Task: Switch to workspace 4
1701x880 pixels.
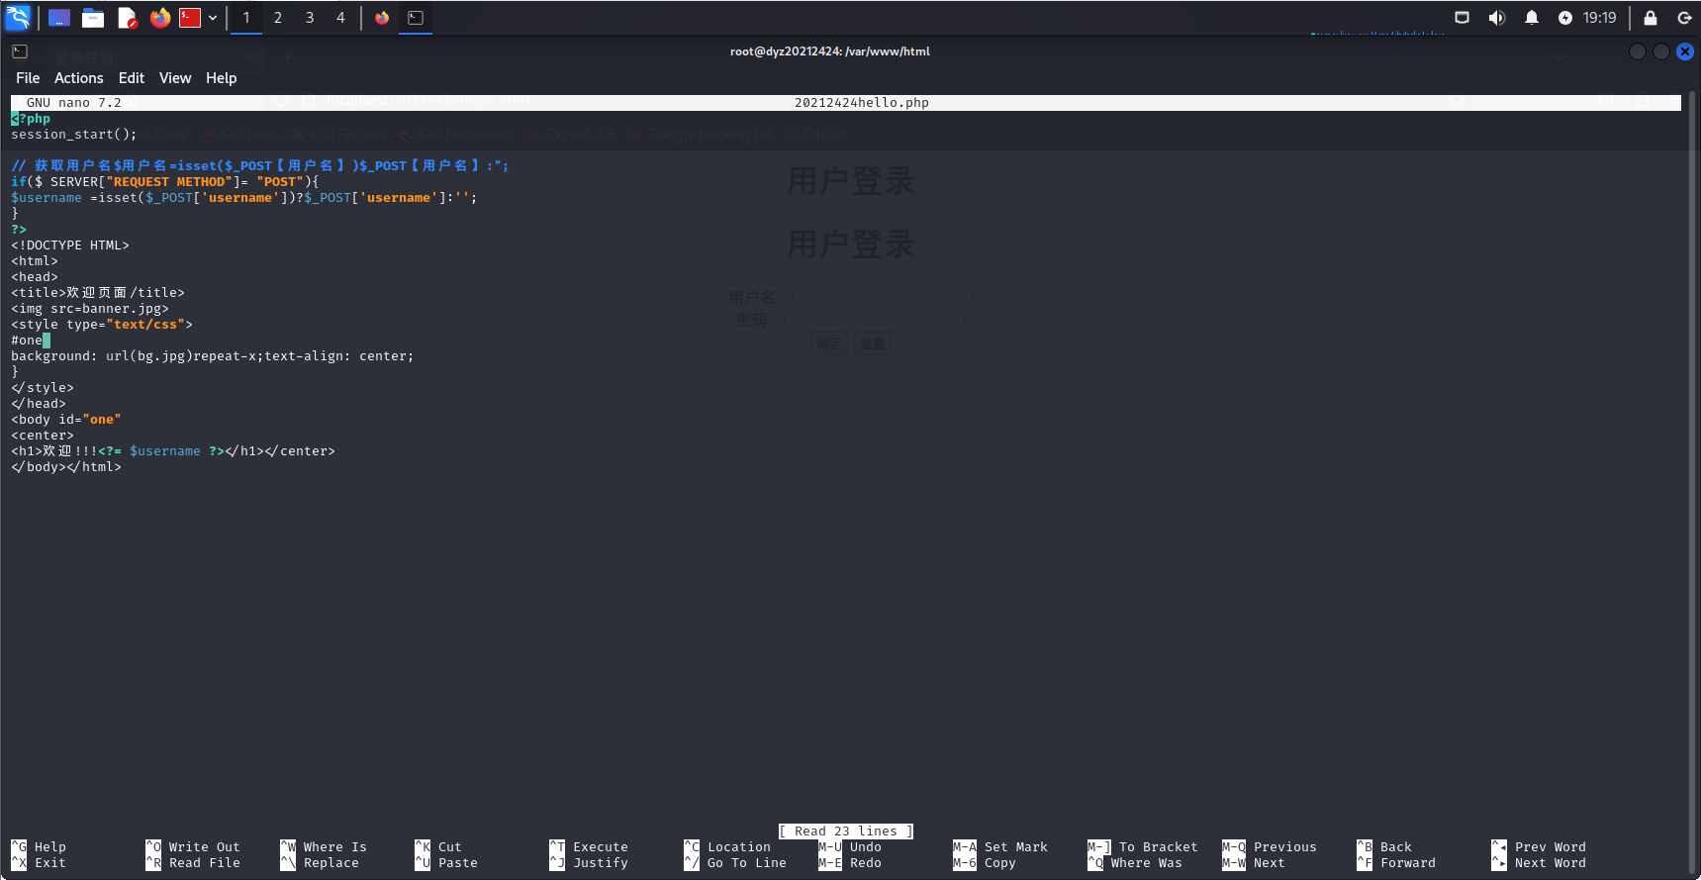Action: (x=341, y=18)
